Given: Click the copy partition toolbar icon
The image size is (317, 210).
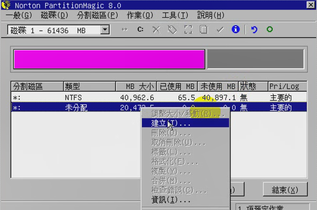Looking at the screenshot, I should (x=204, y=30).
